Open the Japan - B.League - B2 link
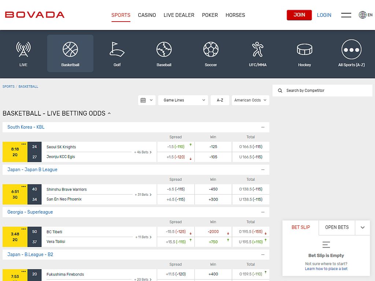 point(30,255)
